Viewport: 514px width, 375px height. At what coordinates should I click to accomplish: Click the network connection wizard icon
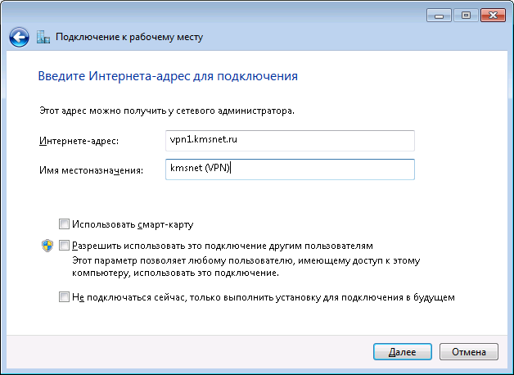43,37
